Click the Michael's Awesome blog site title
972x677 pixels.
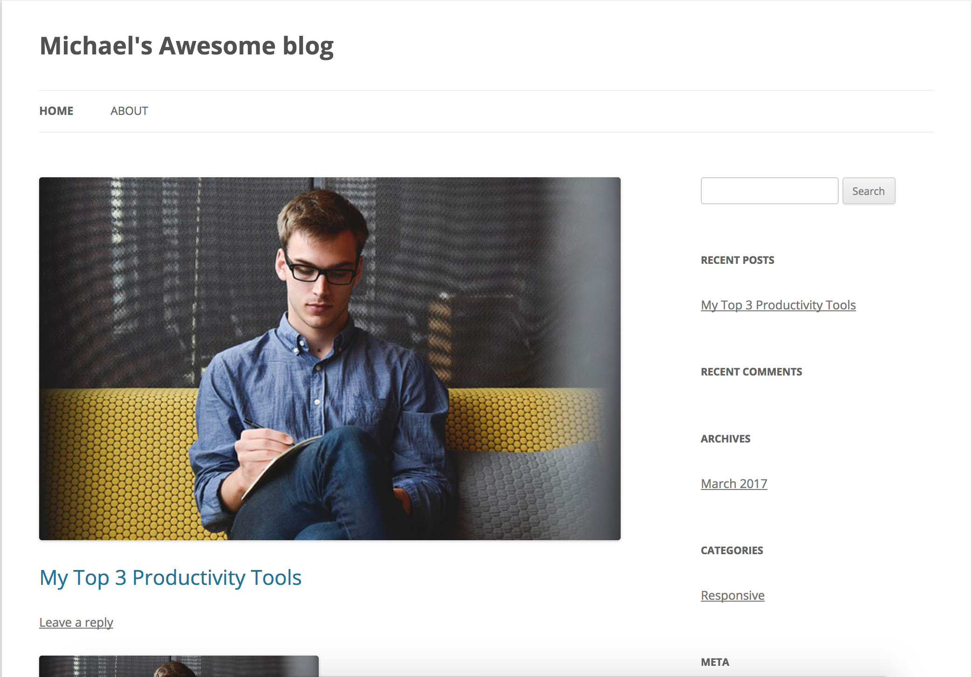click(x=186, y=46)
